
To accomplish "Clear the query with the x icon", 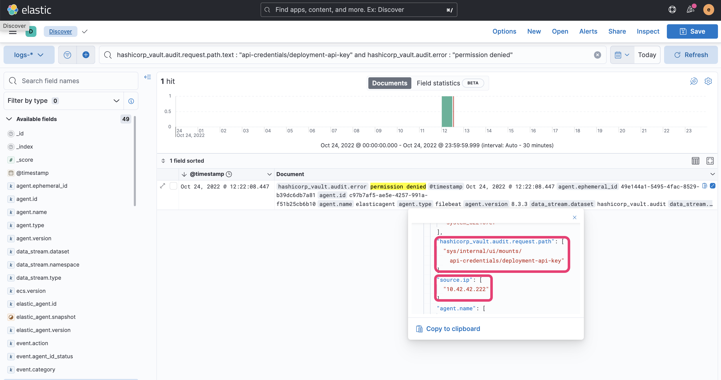I will [597, 55].
